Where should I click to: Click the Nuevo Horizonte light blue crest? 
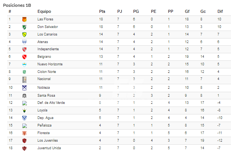(24, 65)
